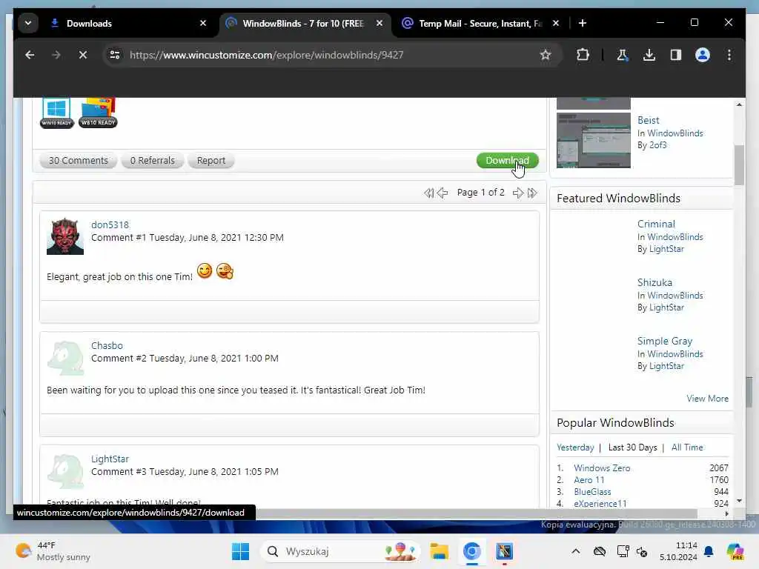This screenshot has width=759, height=569.
Task: Open don5318 user profile link
Action: click(x=110, y=225)
